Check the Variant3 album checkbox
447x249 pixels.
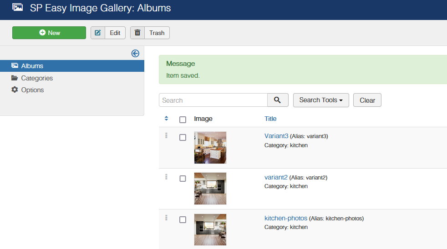[183, 137]
